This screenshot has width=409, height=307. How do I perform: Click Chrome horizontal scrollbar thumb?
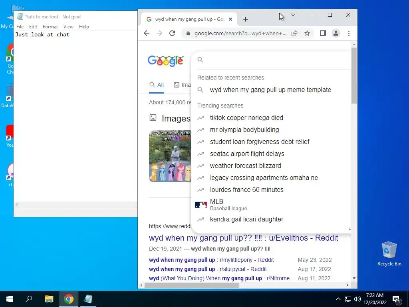192,285
